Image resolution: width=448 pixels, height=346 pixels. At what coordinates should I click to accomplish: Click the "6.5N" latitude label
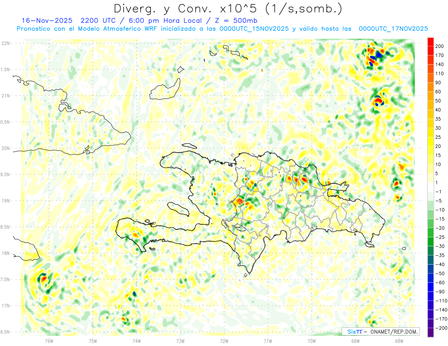tap(6, 332)
